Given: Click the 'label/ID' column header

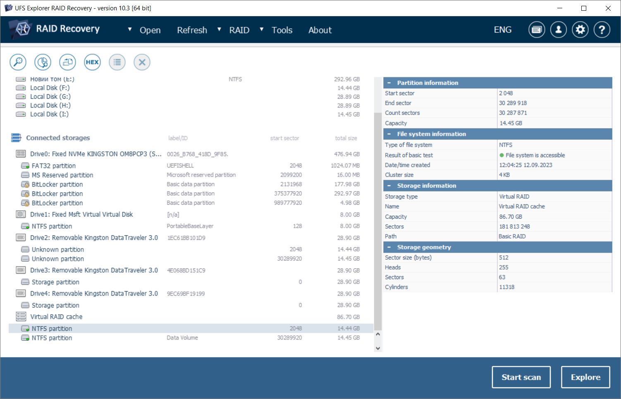Looking at the screenshot, I should [x=178, y=138].
